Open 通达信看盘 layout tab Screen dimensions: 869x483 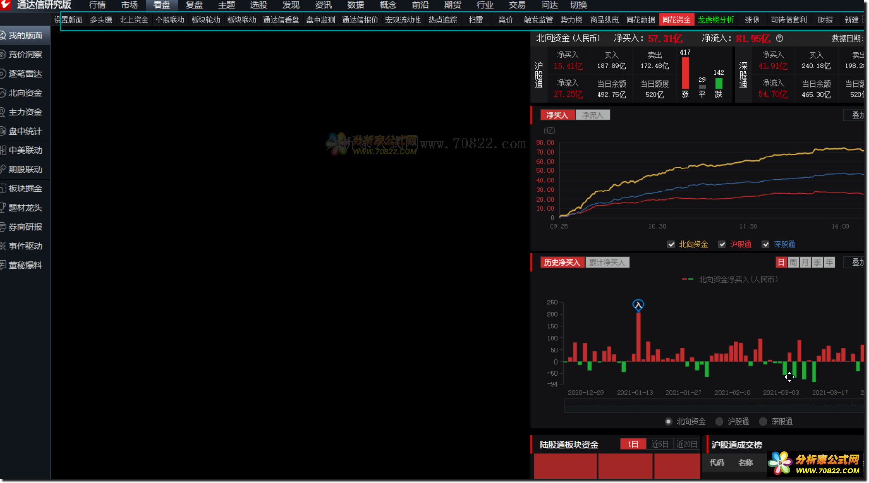click(x=281, y=20)
